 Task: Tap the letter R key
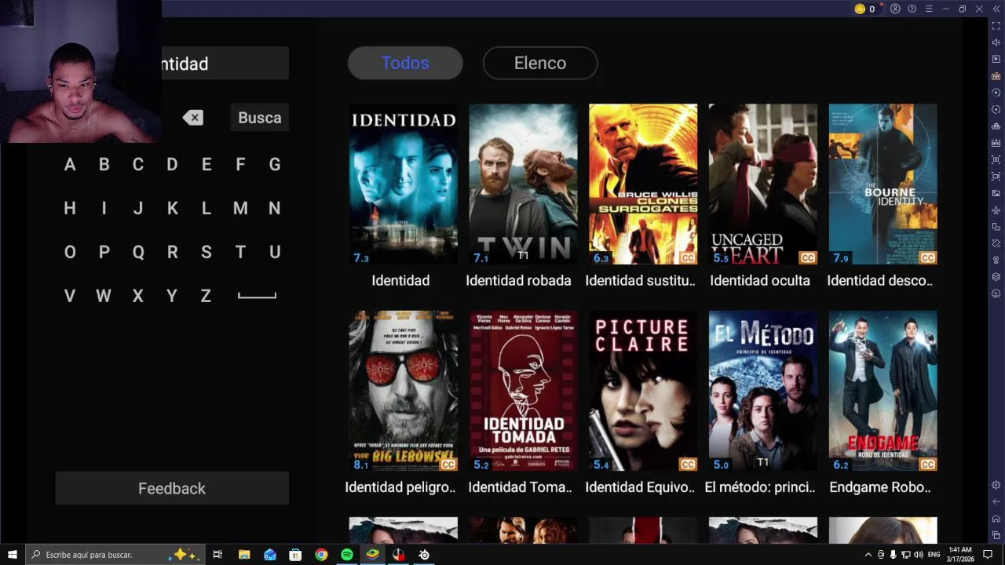172,253
